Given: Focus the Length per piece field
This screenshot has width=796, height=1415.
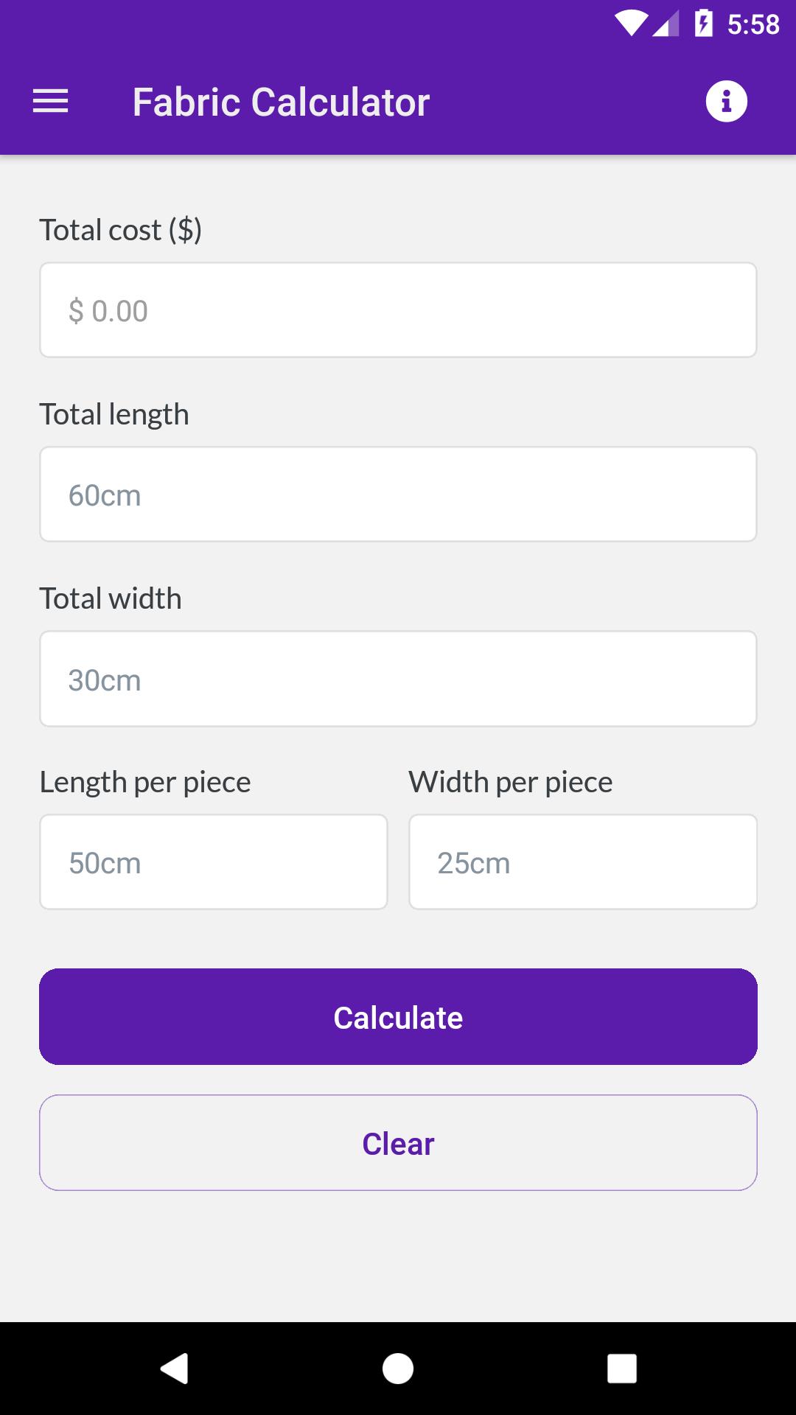Looking at the screenshot, I should pos(214,862).
